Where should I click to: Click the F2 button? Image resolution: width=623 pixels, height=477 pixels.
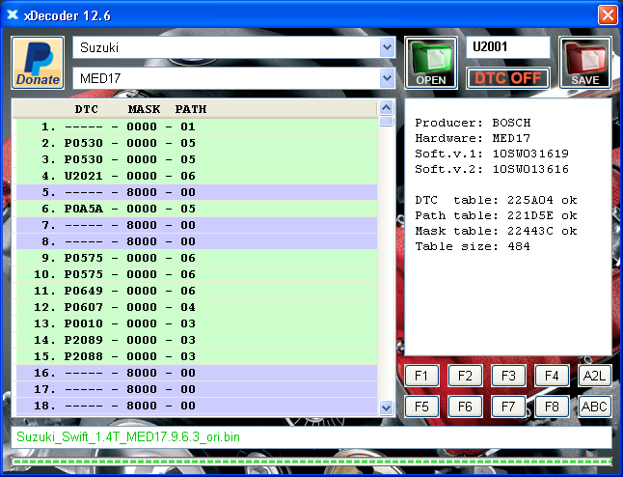pos(465,376)
